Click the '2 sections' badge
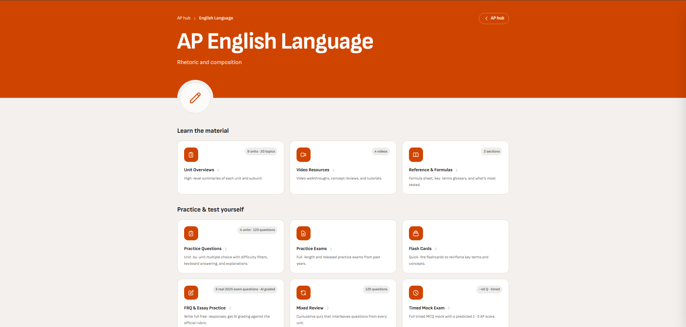This screenshot has width=686, height=327. (x=491, y=151)
